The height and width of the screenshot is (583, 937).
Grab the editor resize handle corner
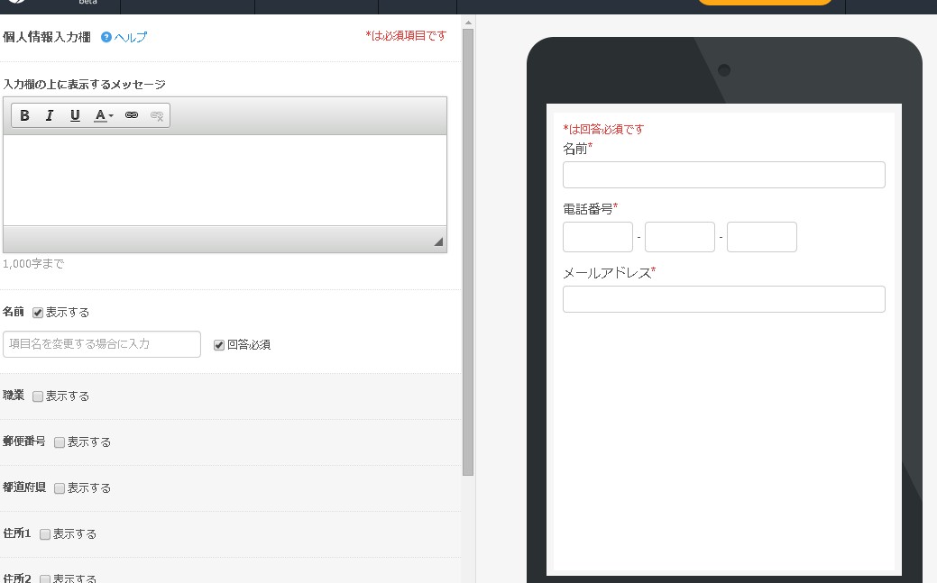[x=438, y=241]
